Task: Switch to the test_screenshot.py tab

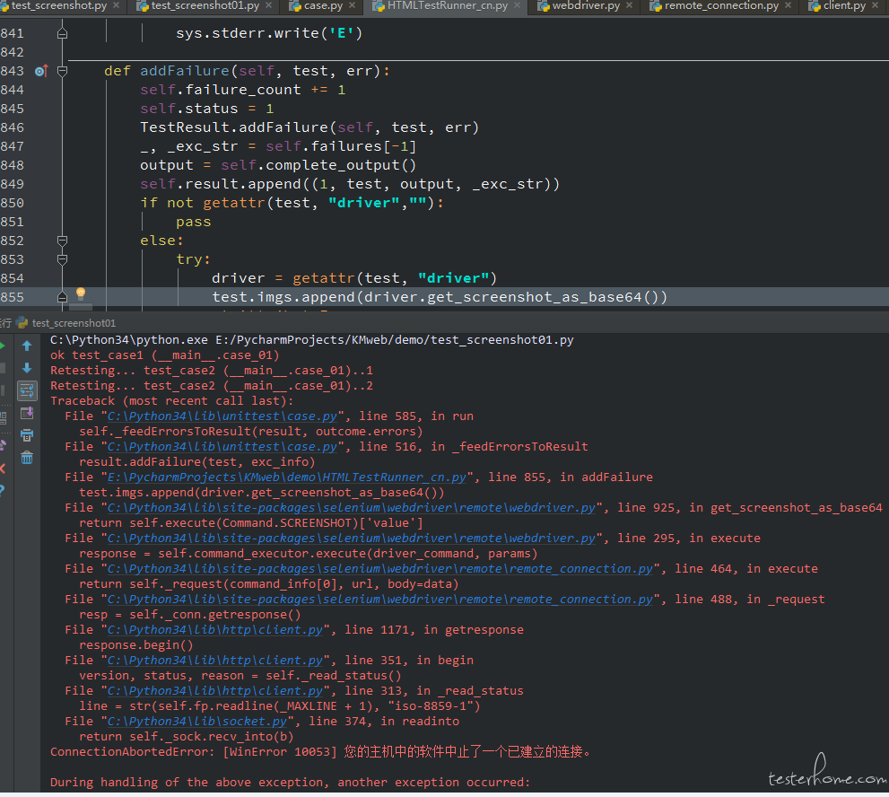Action: (x=59, y=5)
